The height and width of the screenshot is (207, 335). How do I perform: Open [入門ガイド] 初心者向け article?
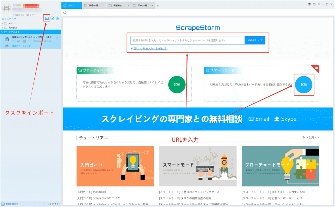(91, 192)
